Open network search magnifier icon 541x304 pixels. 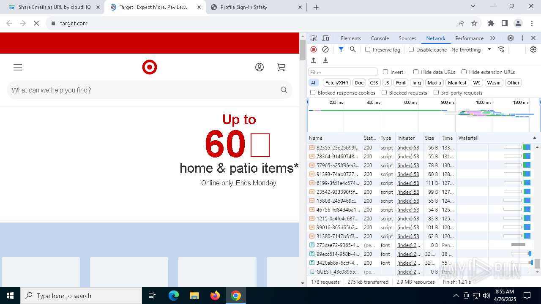coord(353,49)
